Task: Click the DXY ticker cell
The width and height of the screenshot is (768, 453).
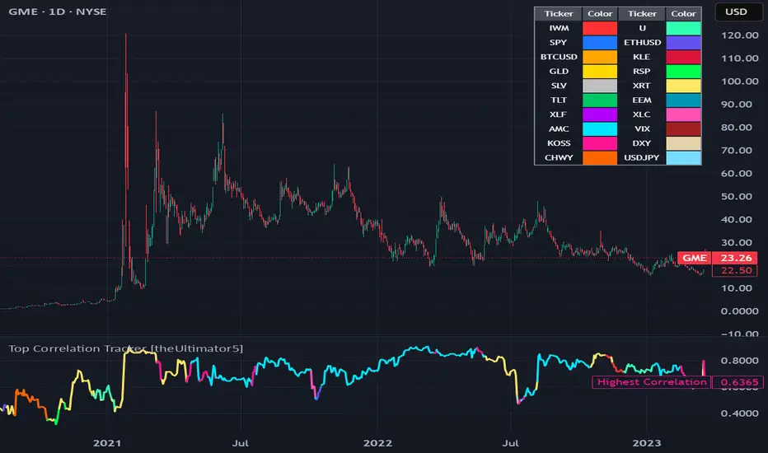Action: [642, 143]
